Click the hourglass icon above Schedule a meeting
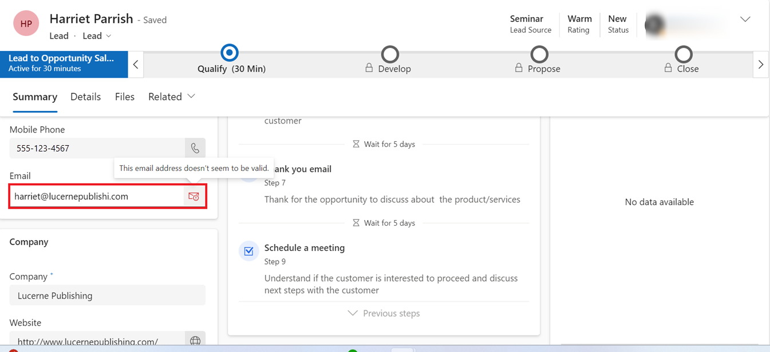The width and height of the screenshot is (770, 352). click(x=356, y=223)
